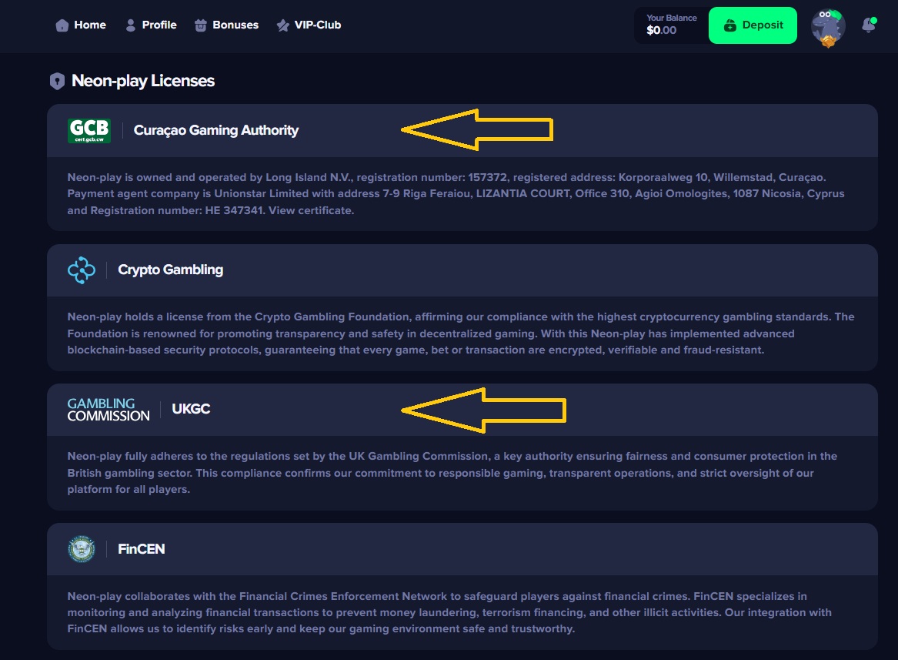Open the Profile menu item
The height and width of the screenshot is (660, 898).
pos(159,25)
